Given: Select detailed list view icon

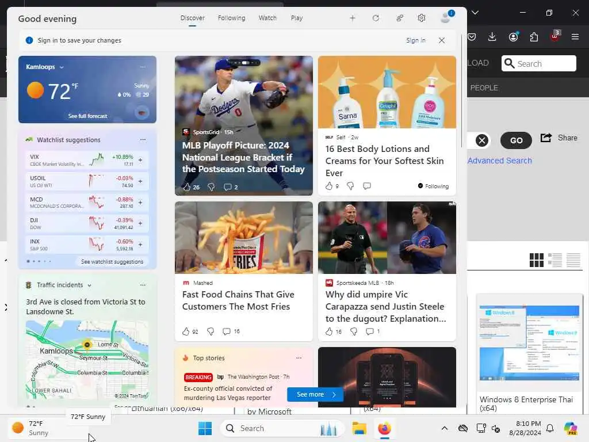Looking at the screenshot, I should point(555,260).
